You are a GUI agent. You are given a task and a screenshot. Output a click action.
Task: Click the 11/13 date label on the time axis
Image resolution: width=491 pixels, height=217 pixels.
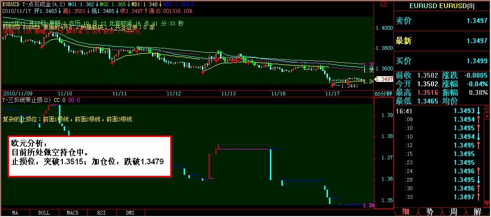coord(229,93)
